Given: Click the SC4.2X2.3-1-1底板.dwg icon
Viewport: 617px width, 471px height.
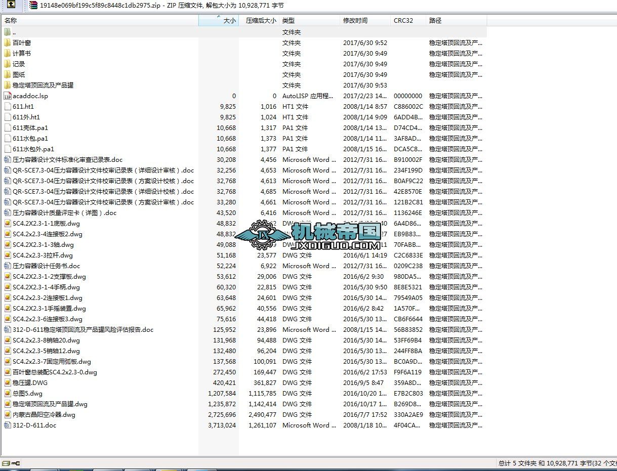Looking at the screenshot, I should pyautogui.click(x=7, y=223).
